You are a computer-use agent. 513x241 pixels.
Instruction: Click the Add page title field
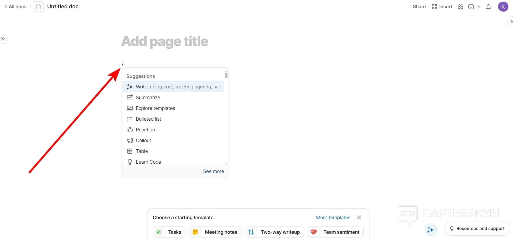(x=165, y=41)
